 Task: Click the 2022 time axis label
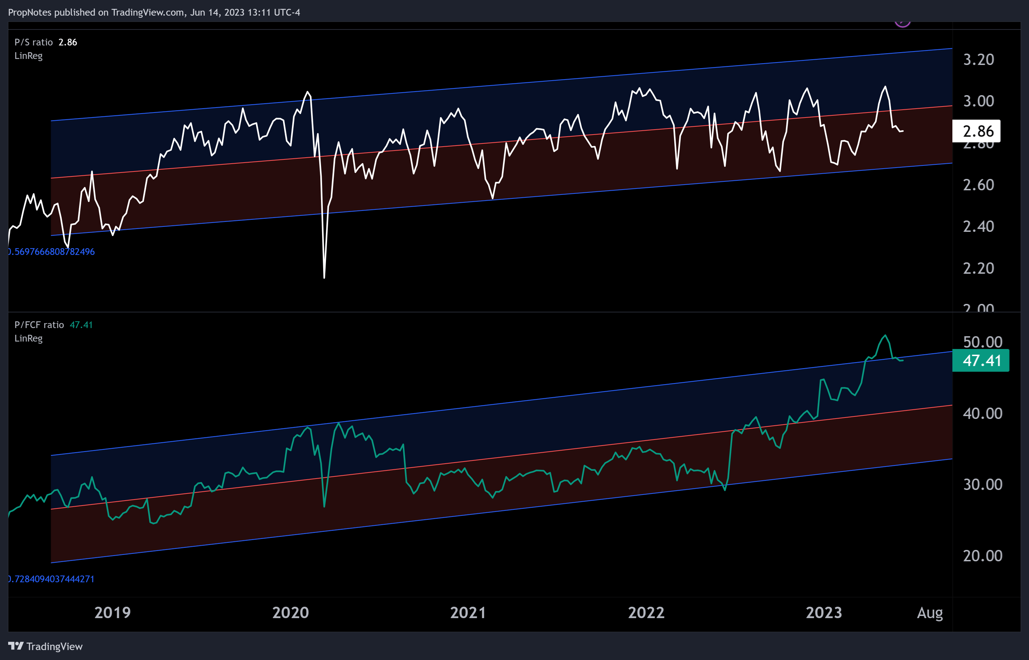[646, 612]
